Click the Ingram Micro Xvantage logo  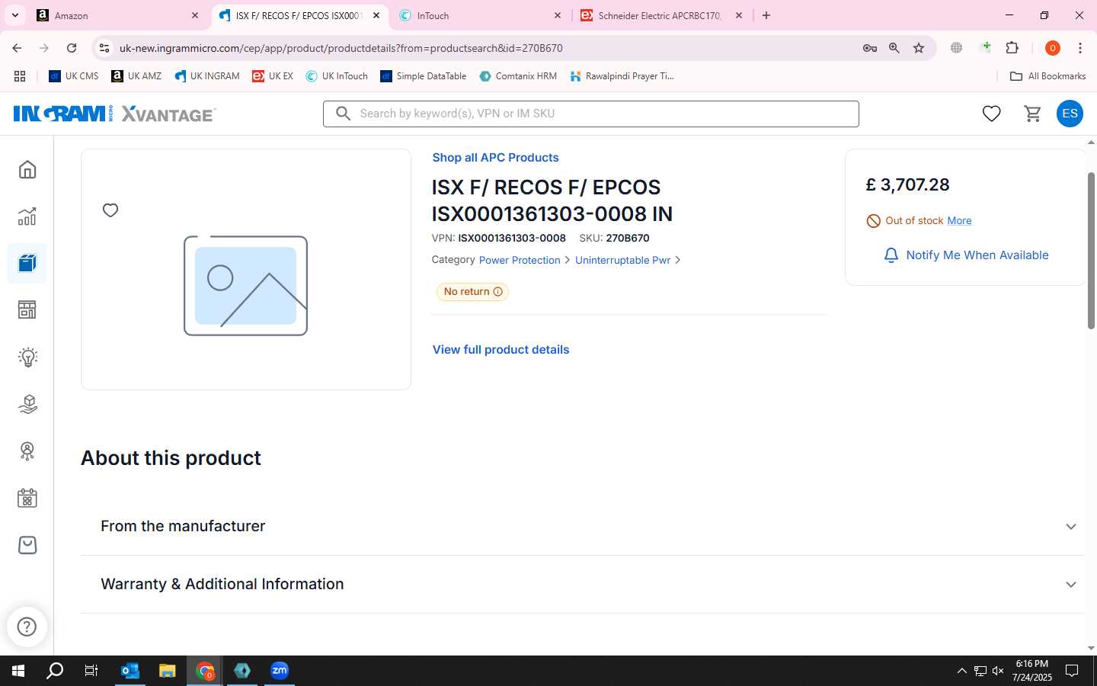[x=115, y=114]
